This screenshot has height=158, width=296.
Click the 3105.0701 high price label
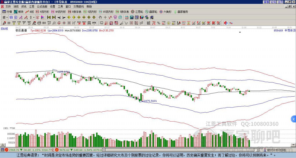click(63, 72)
